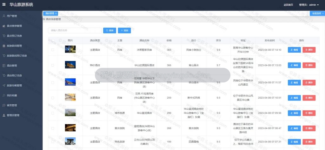
Task: Select the 城市桃源 theme cell
Action: pos(120,113)
